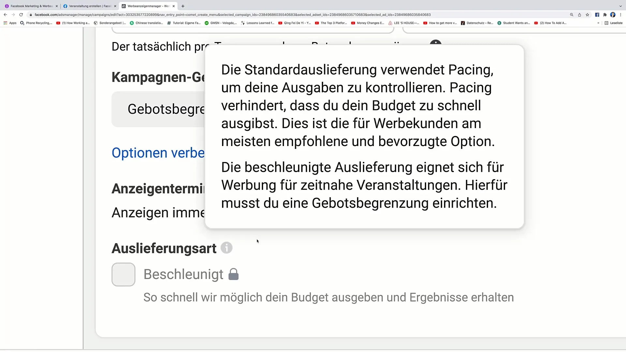
Task: Open the (2) How To Add A... bookmark
Action: (x=550, y=23)
